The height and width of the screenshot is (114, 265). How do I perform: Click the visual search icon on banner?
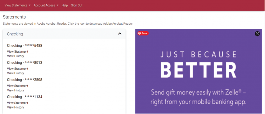[257, 34]
